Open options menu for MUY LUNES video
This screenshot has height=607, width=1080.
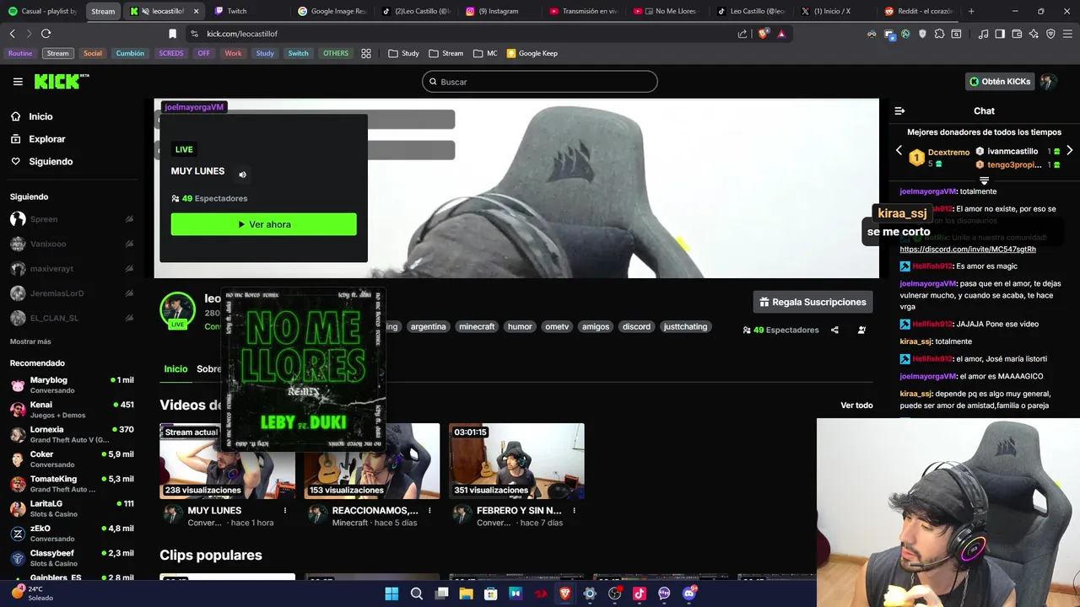click(285, 510)
